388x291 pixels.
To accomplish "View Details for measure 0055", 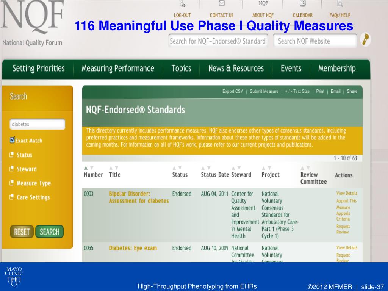I will point(347,247).
